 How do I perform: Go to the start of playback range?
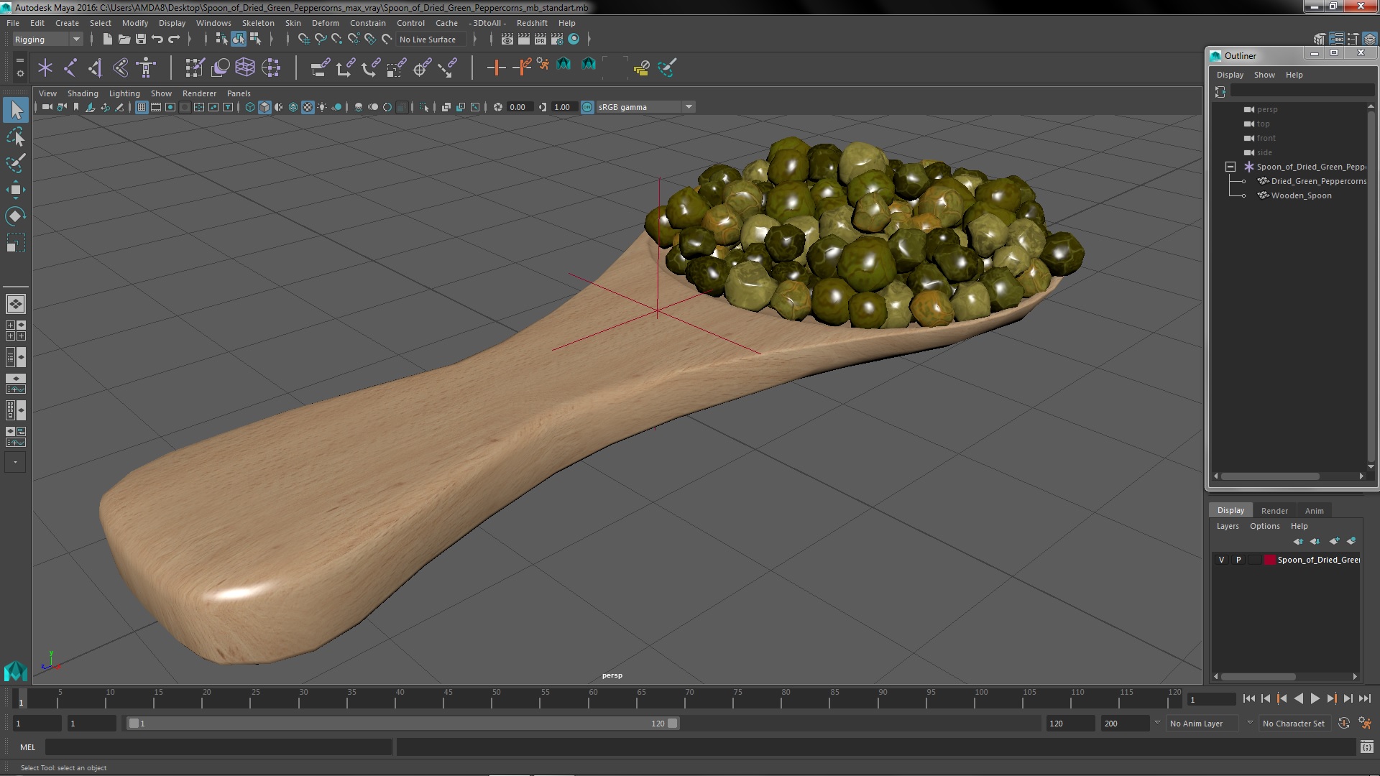pos(1248,698)
